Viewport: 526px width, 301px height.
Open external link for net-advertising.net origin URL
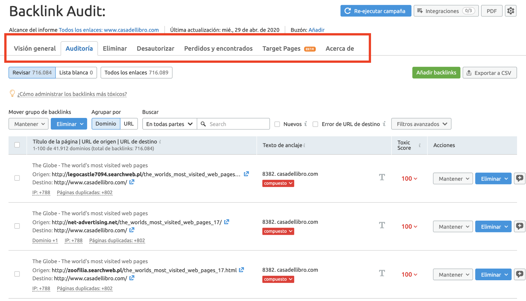tap(227, 222)
